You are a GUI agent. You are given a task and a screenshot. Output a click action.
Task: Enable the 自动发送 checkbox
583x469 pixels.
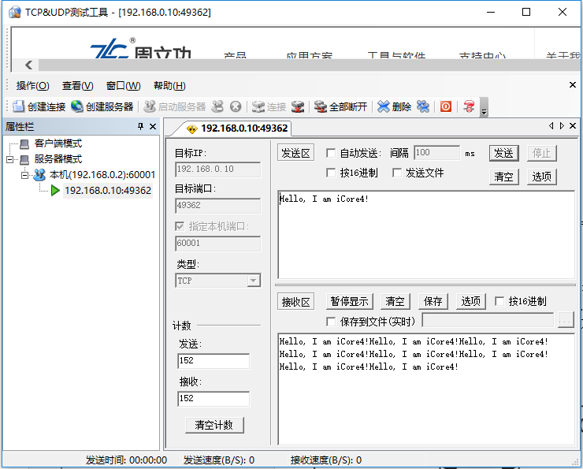pyautogui.click(x=331, y=153)
